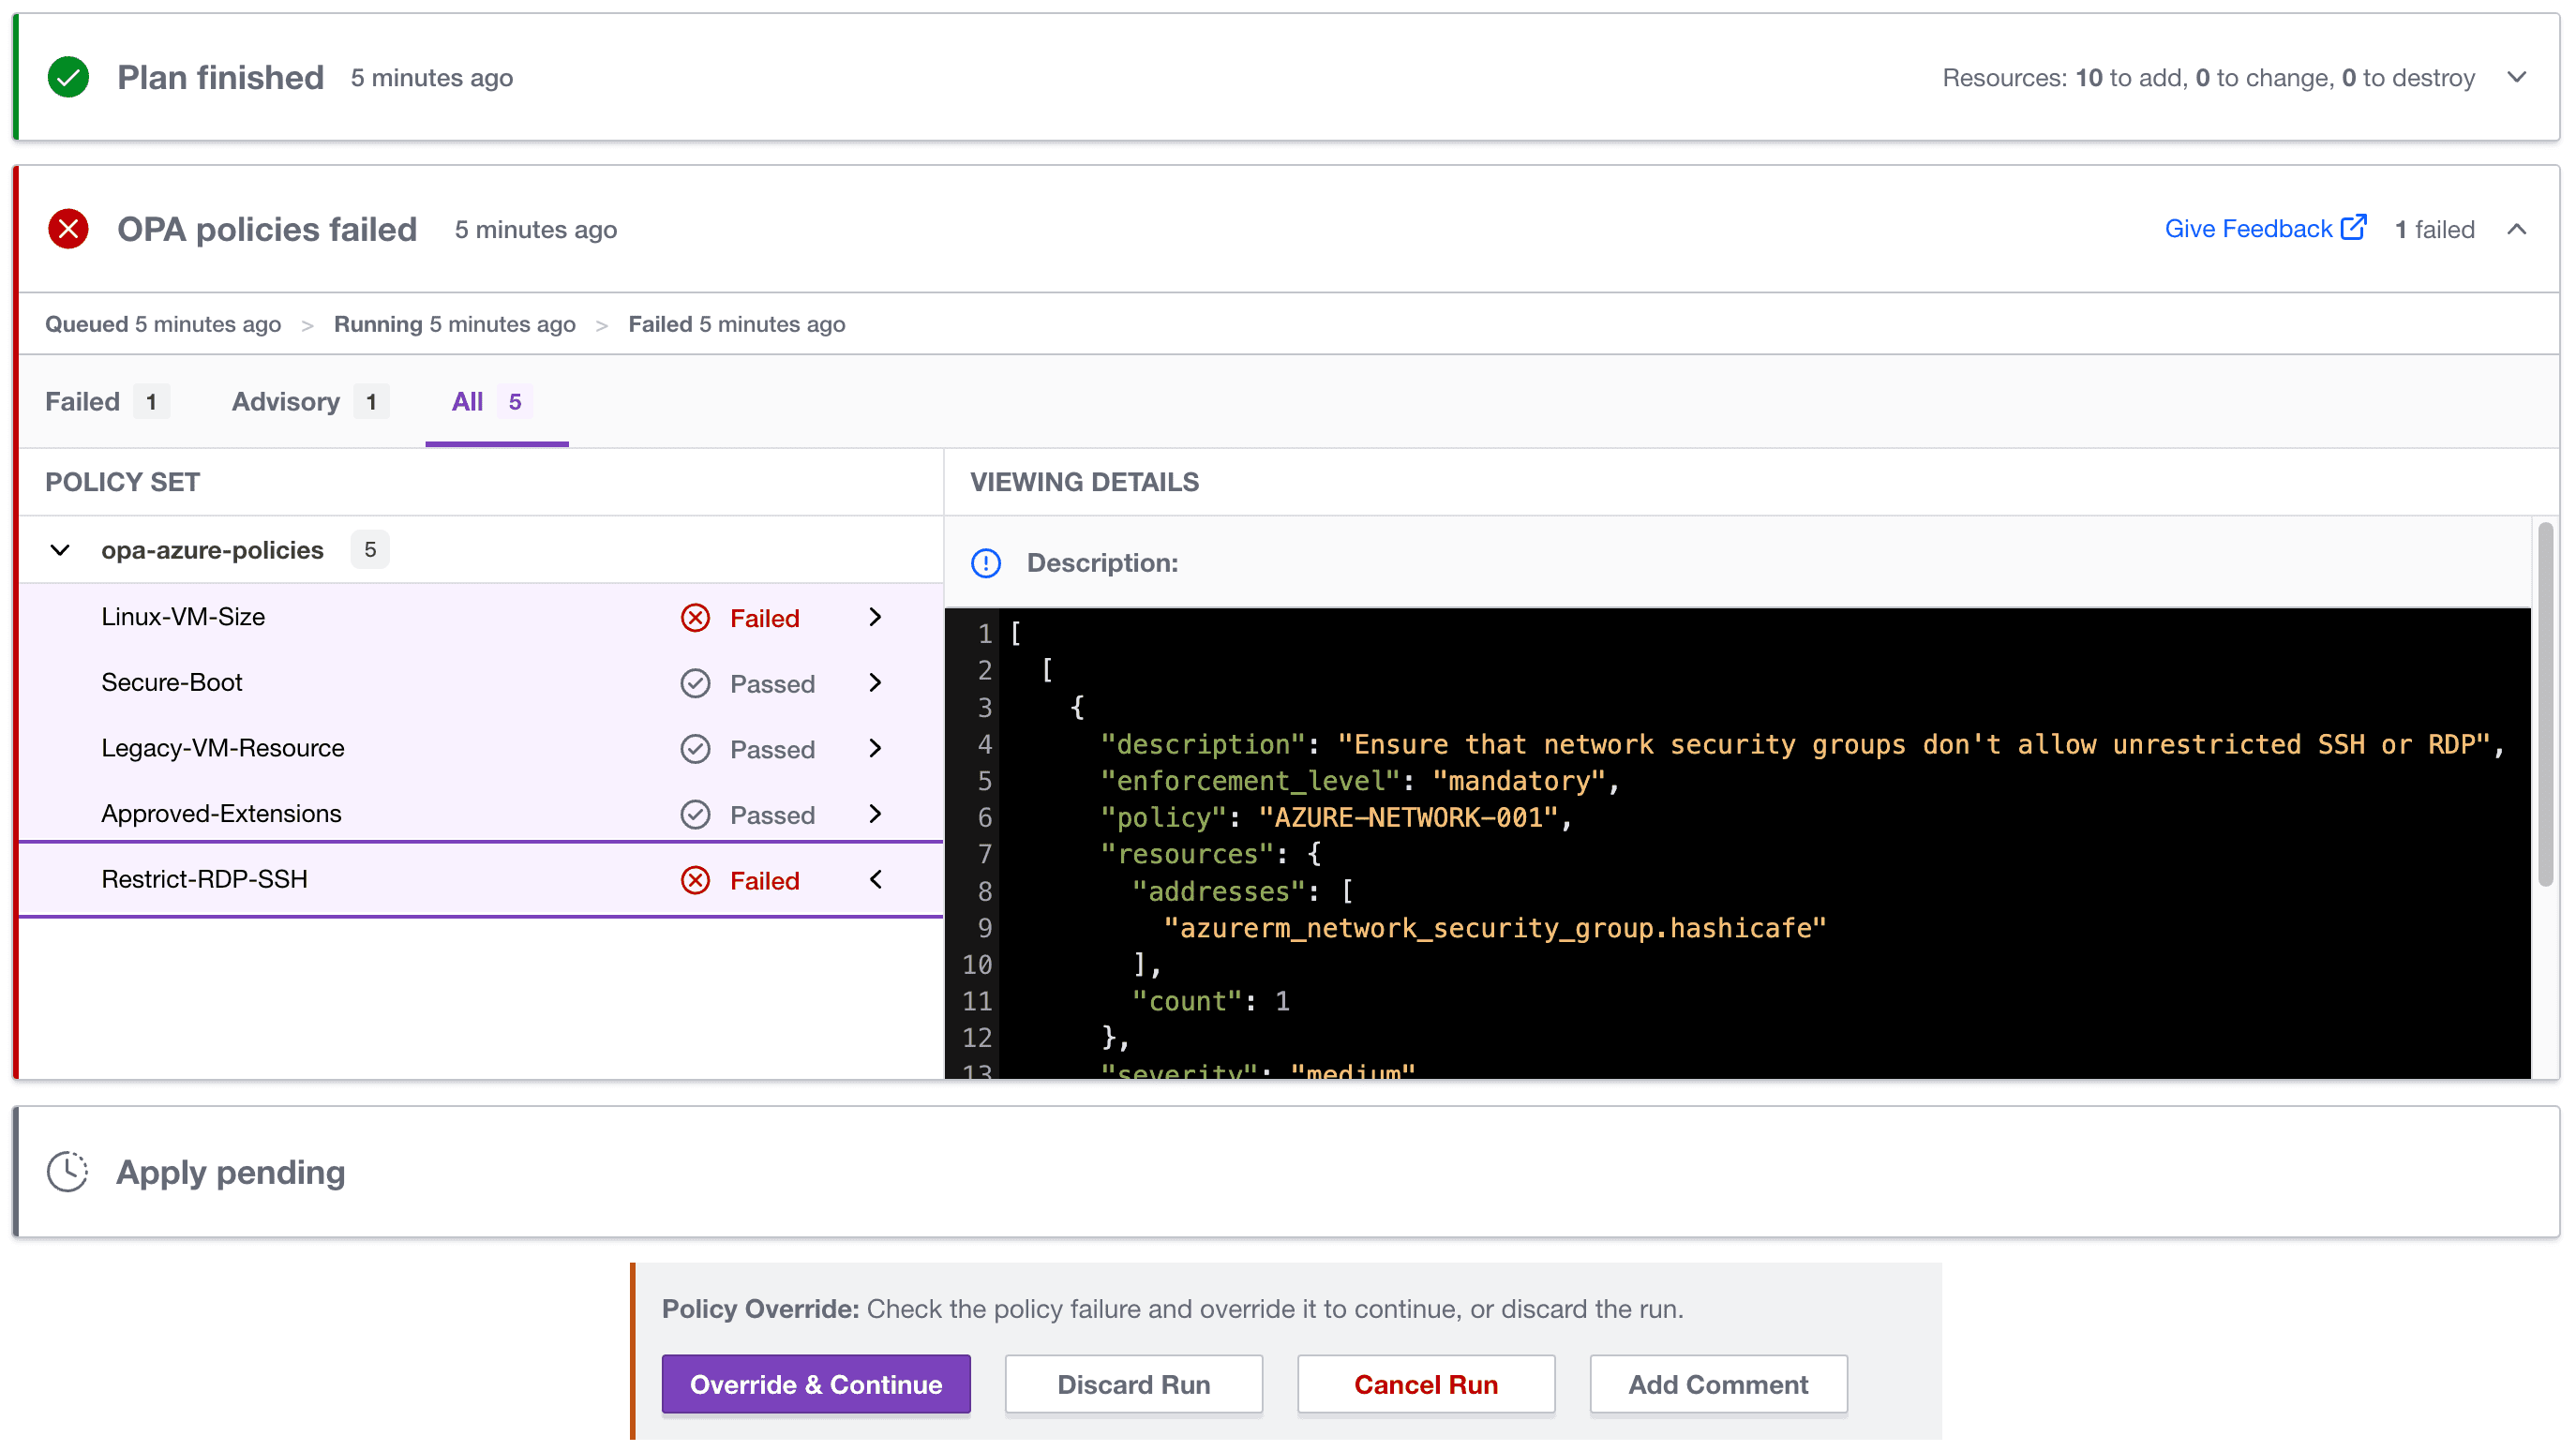Viewport: 2576px width, 1451px height.
Task: Click the Override & Continue button
Action: coord(815,1384)
